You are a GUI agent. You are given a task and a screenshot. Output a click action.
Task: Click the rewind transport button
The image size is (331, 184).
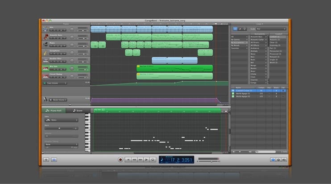click(134, 160)
